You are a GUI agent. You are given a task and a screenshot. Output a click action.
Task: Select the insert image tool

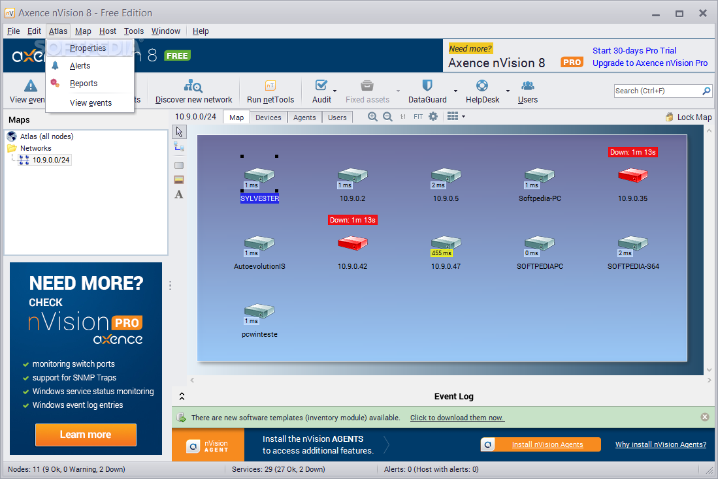pyautogui.click(x=179, y=180)
